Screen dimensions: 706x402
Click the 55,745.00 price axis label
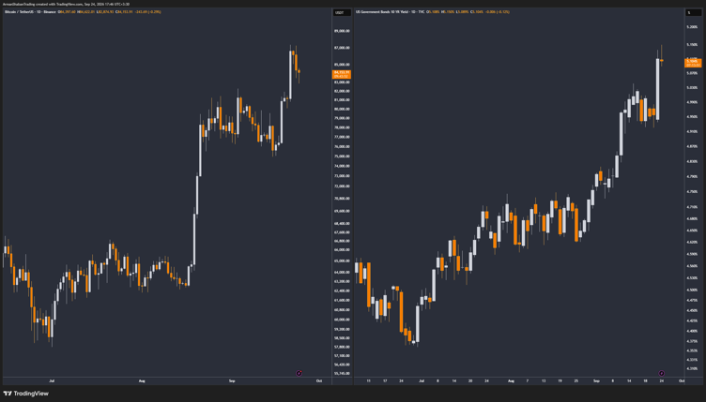[x=342, y=373]
